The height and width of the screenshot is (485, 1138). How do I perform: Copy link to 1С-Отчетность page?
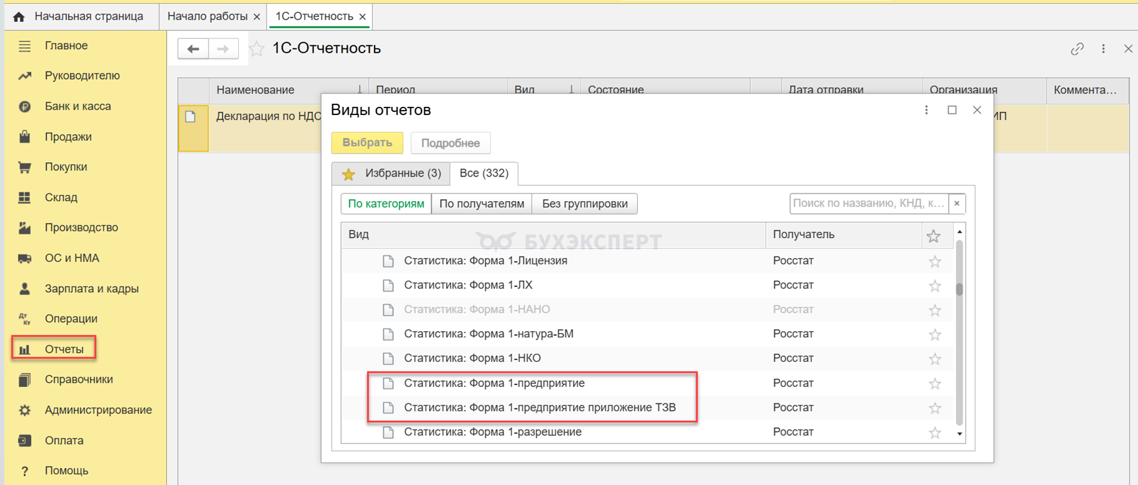click(x=1077, y=49)
